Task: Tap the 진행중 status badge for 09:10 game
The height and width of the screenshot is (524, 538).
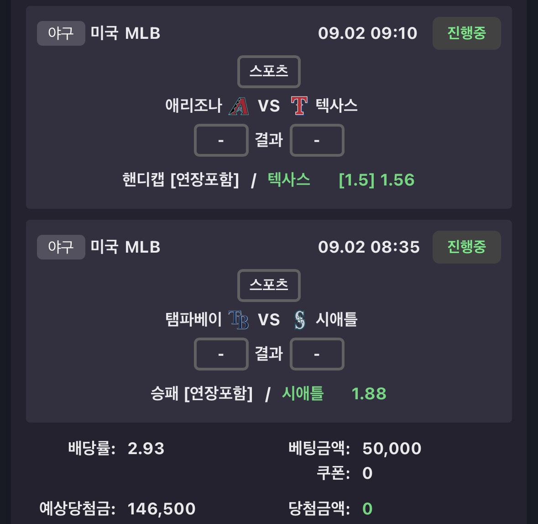Action: [x=467, y=33]
